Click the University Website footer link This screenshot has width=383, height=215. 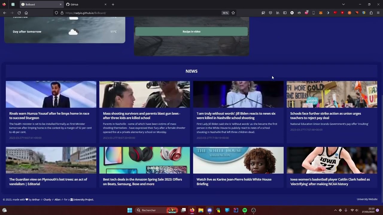tap(367, 199)
